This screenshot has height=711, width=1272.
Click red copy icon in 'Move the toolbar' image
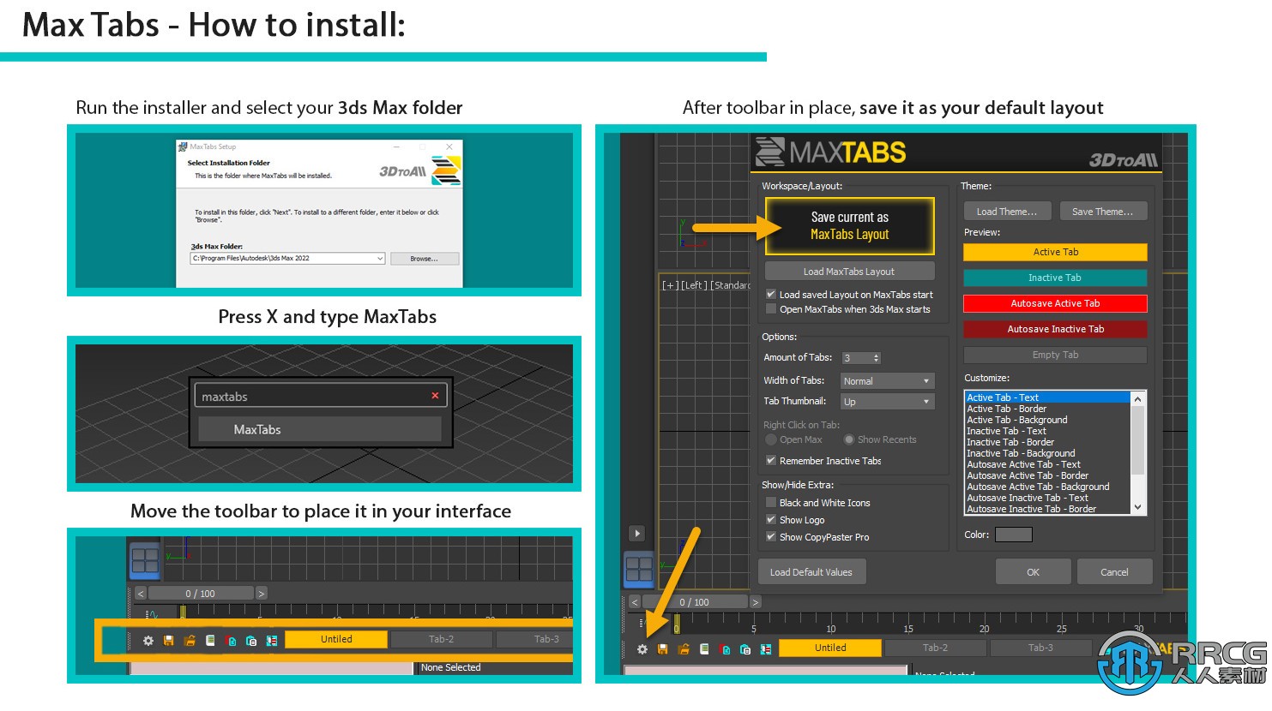coord(231,641)
